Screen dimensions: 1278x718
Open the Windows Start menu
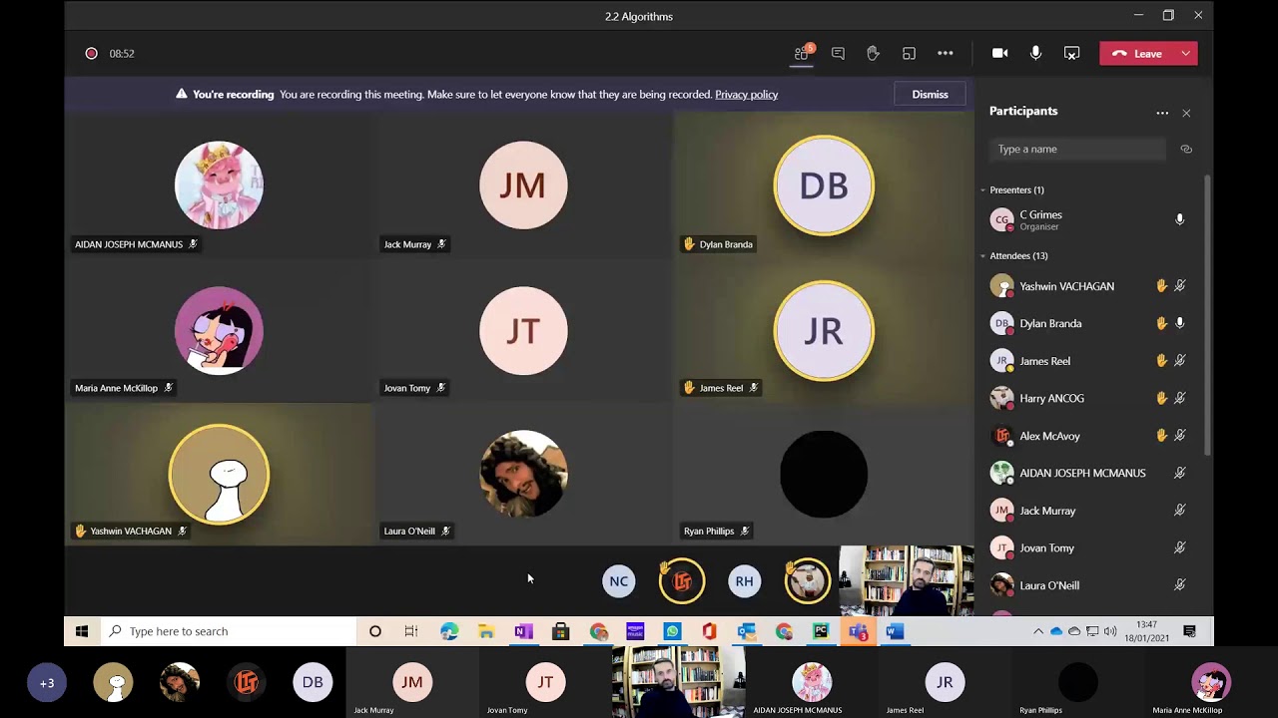click(82, 631)
